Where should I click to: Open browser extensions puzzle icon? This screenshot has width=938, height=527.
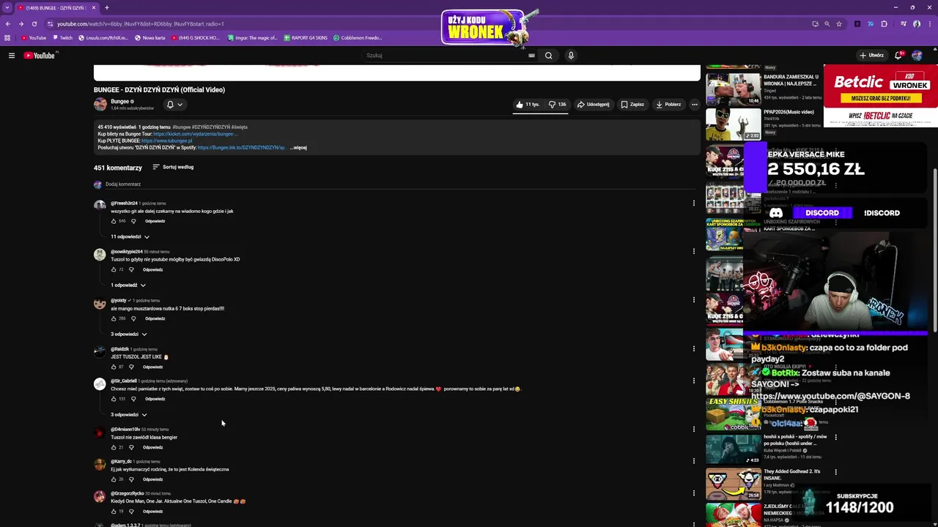click(885, 23)
